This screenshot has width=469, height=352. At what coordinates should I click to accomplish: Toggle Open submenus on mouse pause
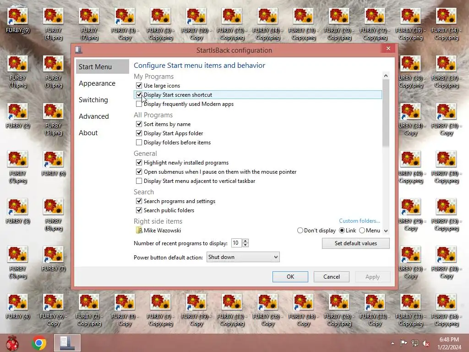click(x=139, y=172)
